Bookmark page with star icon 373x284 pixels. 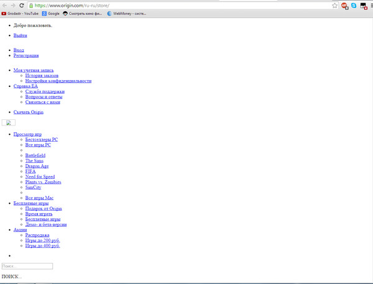point(334,6)
